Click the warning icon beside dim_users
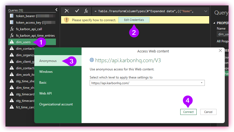 point(12,42)
